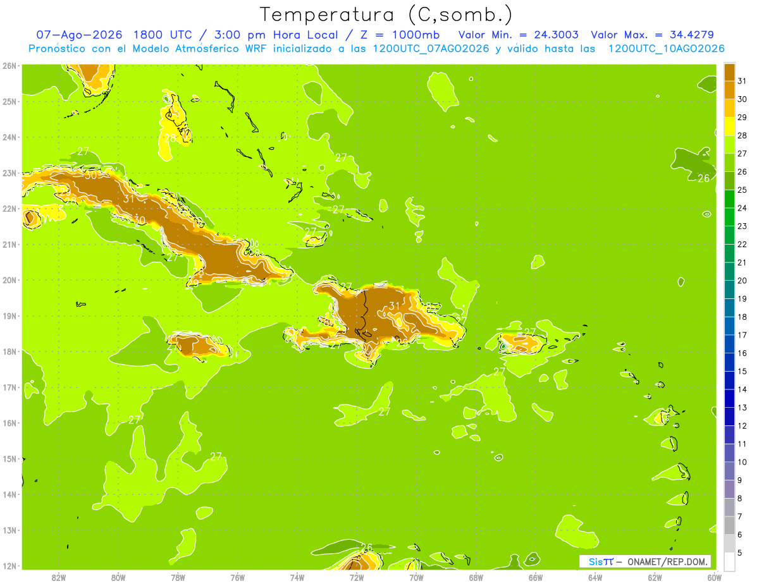Click the latitude label "16N"
Viewport: 759px width, 586px height.
[9, 423]
